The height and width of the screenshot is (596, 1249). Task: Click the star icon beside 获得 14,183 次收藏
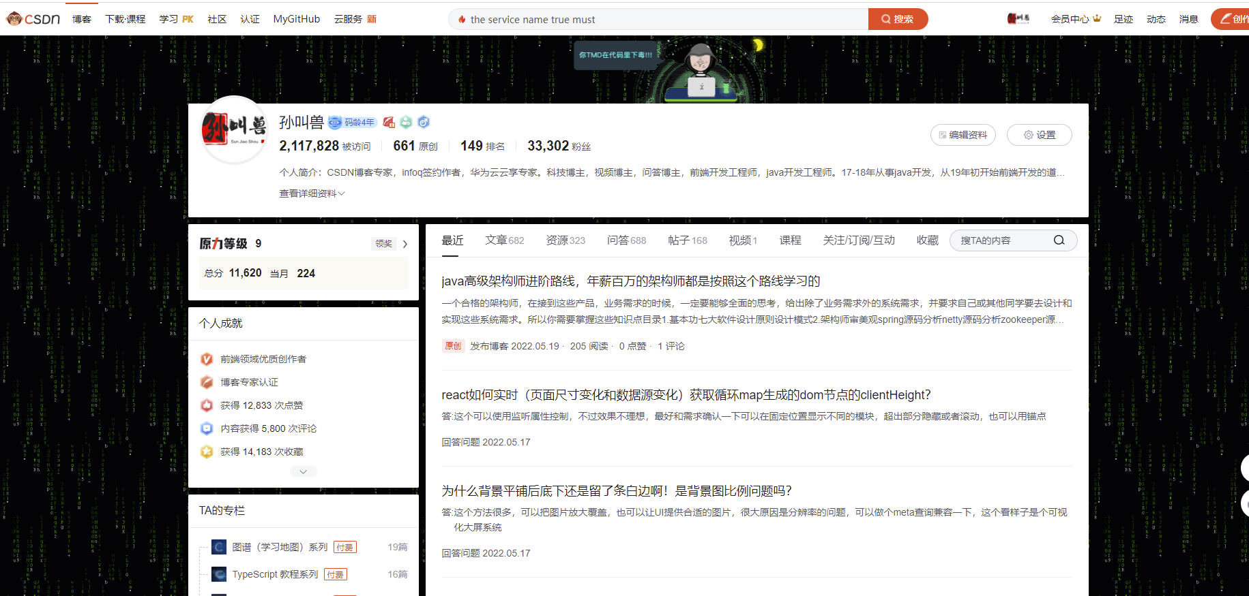pyautogui.click(x=207, y=452)
